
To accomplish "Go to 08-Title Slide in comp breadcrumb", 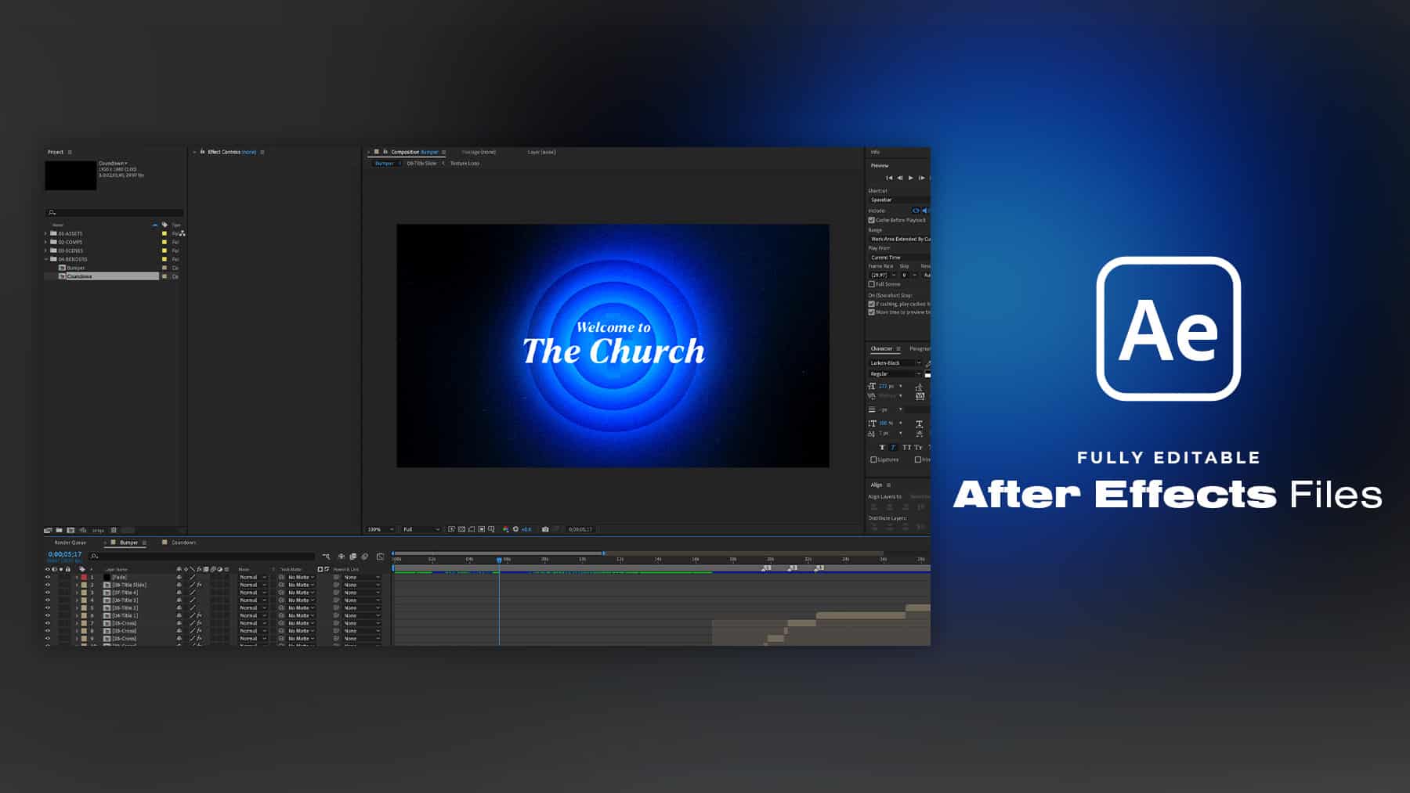I will 421,164.
